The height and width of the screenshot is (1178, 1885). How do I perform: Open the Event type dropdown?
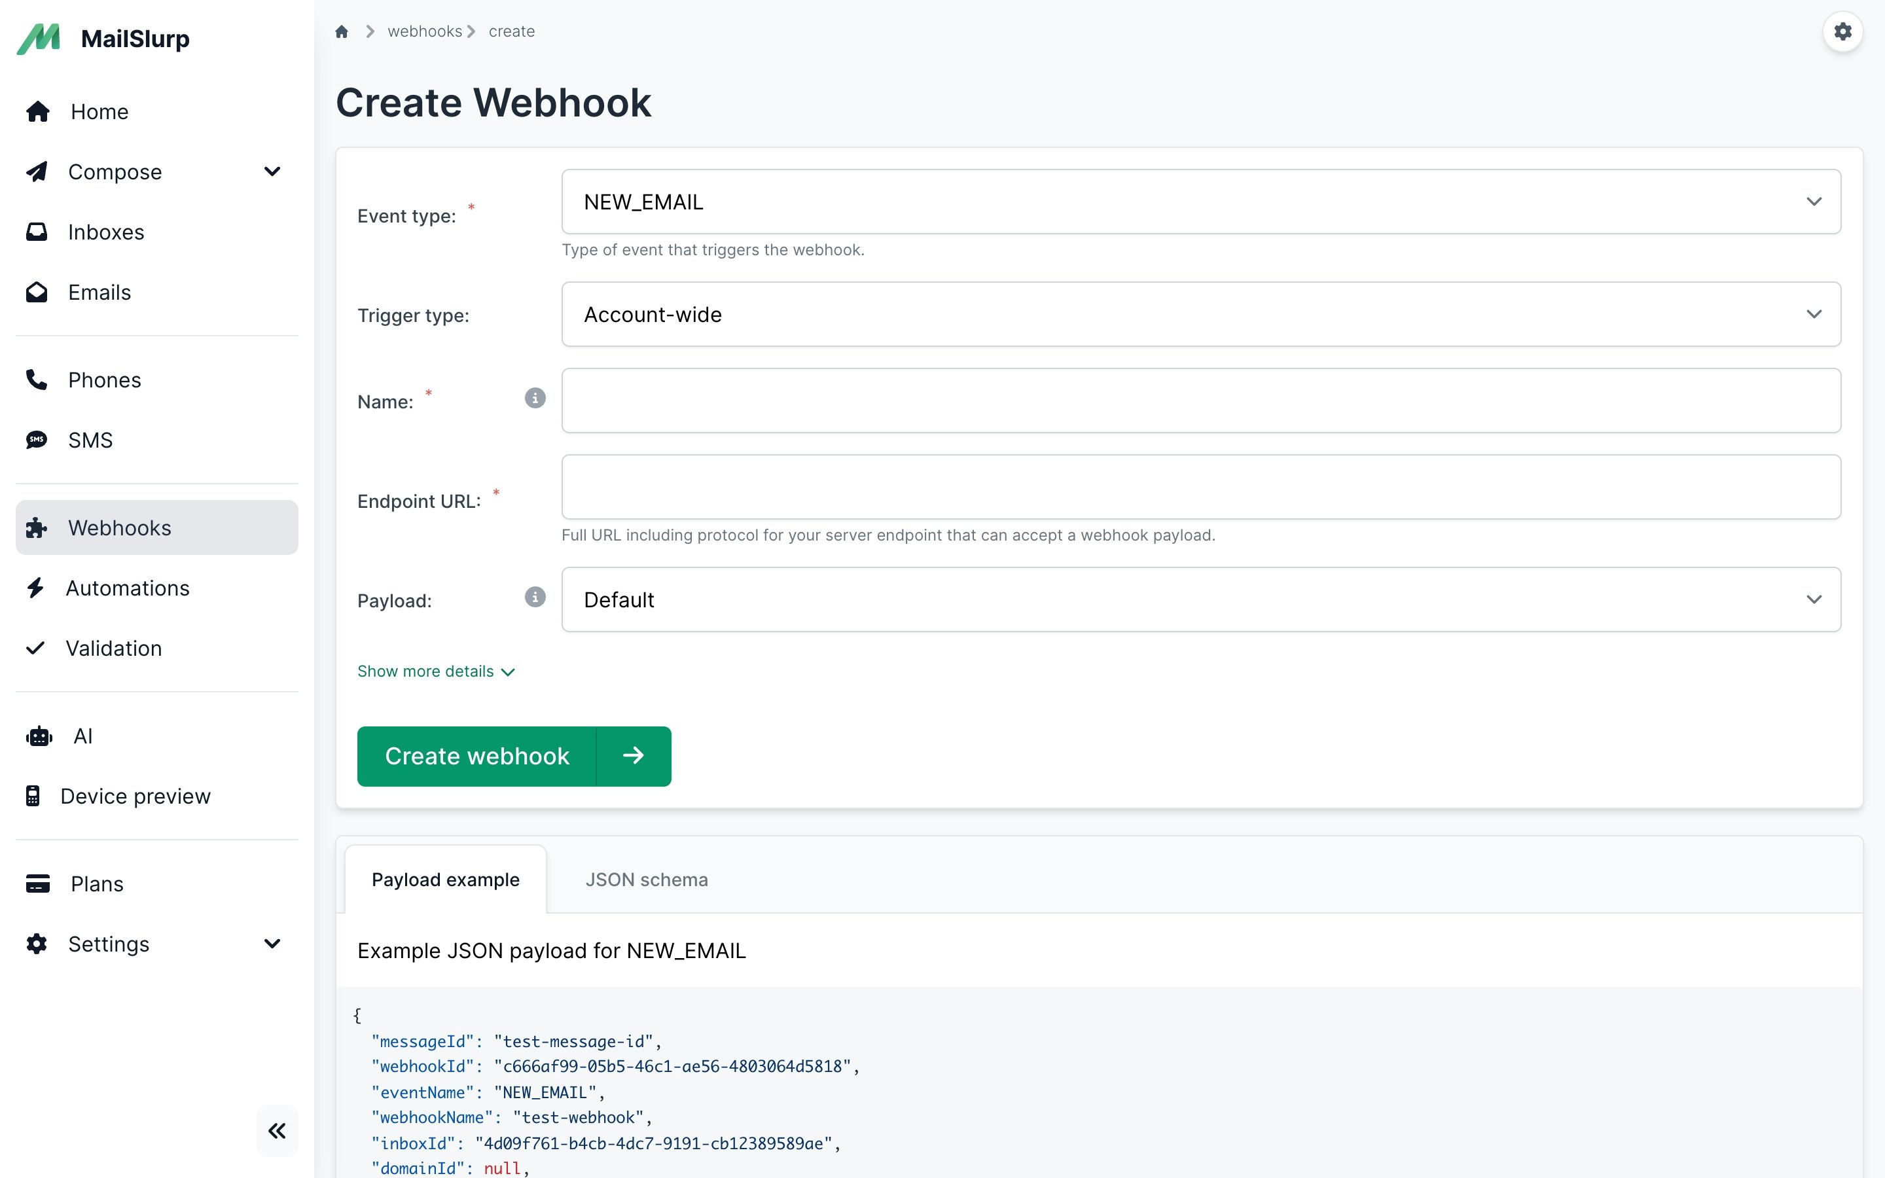point(1200,202)
